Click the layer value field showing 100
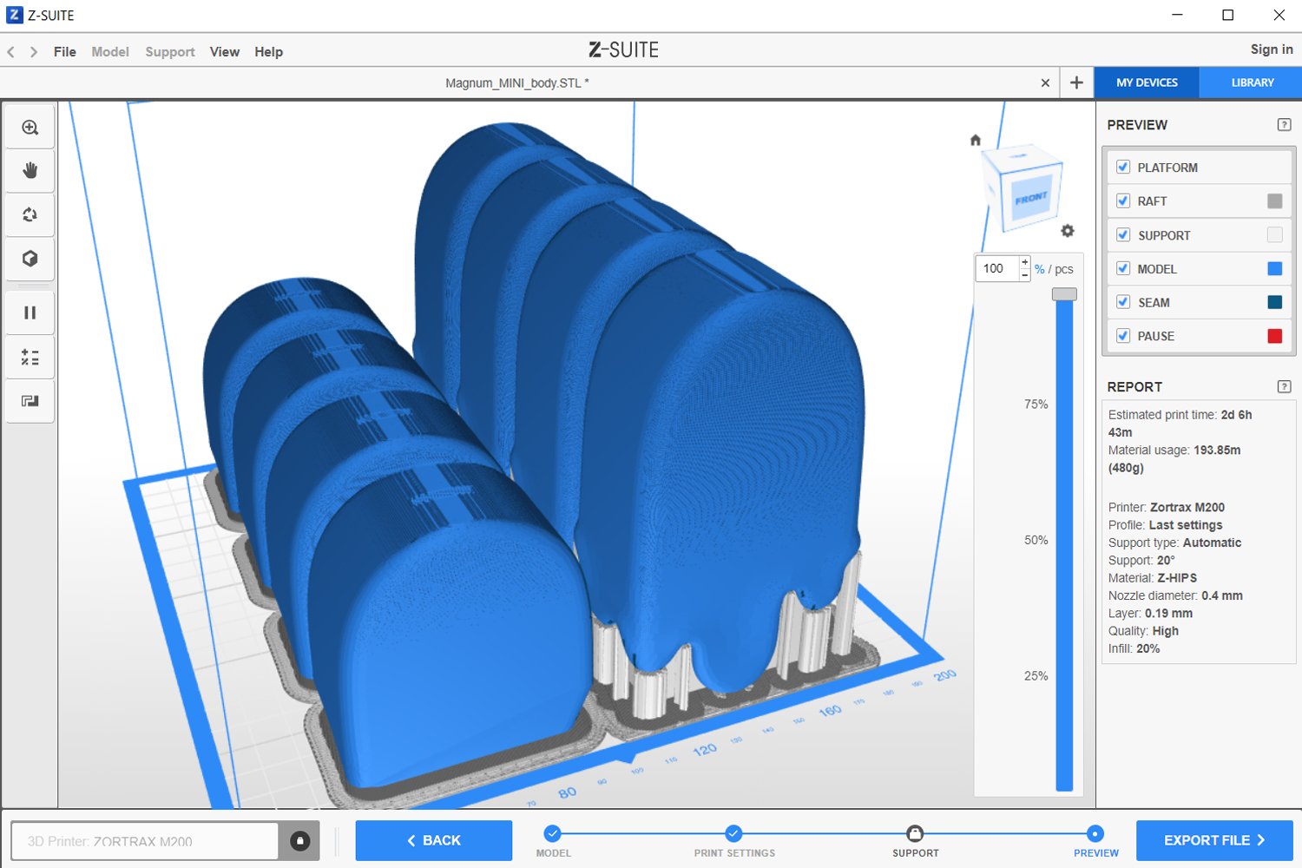 coord(997,268)
